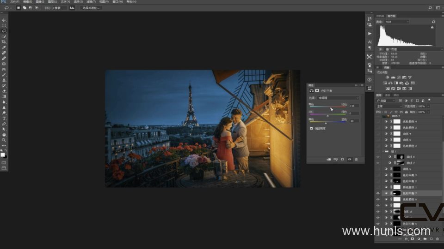Select the Eyedropper tool

(4, 47)
